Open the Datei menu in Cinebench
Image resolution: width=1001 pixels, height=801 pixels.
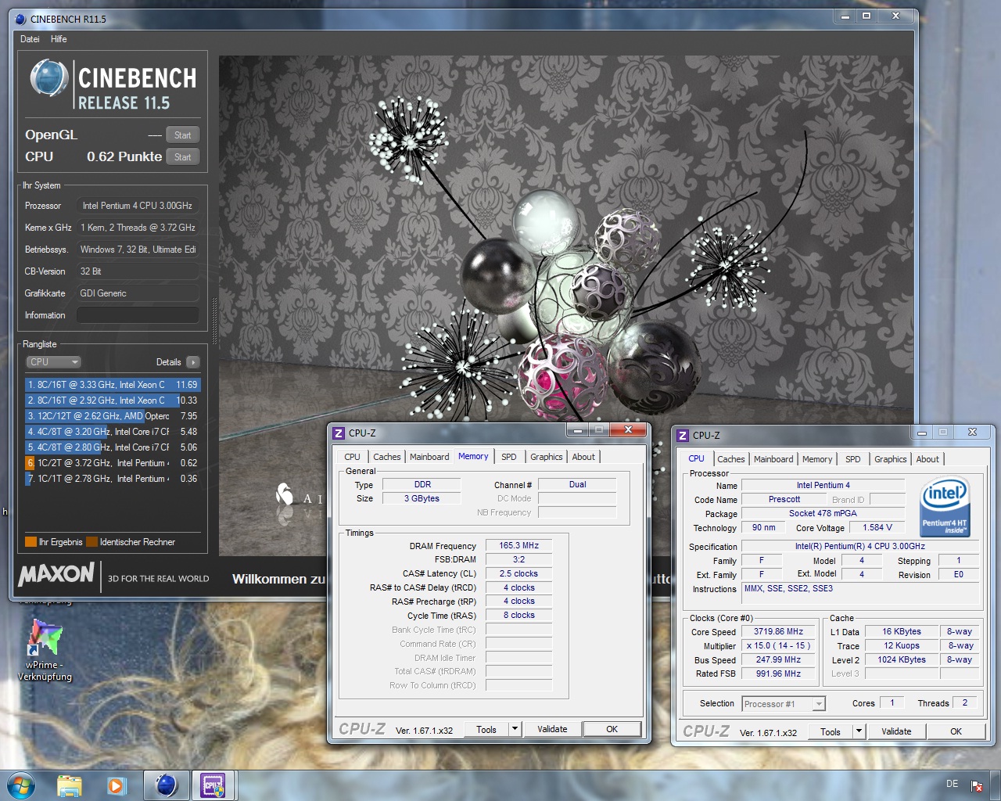tap(30, 39)
